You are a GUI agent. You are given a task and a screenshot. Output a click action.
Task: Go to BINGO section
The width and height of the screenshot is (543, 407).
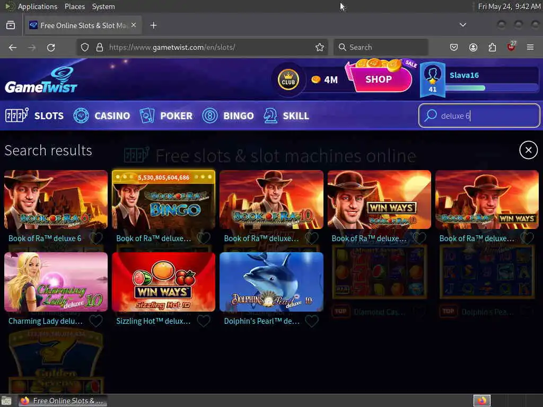tap(239, 116)
